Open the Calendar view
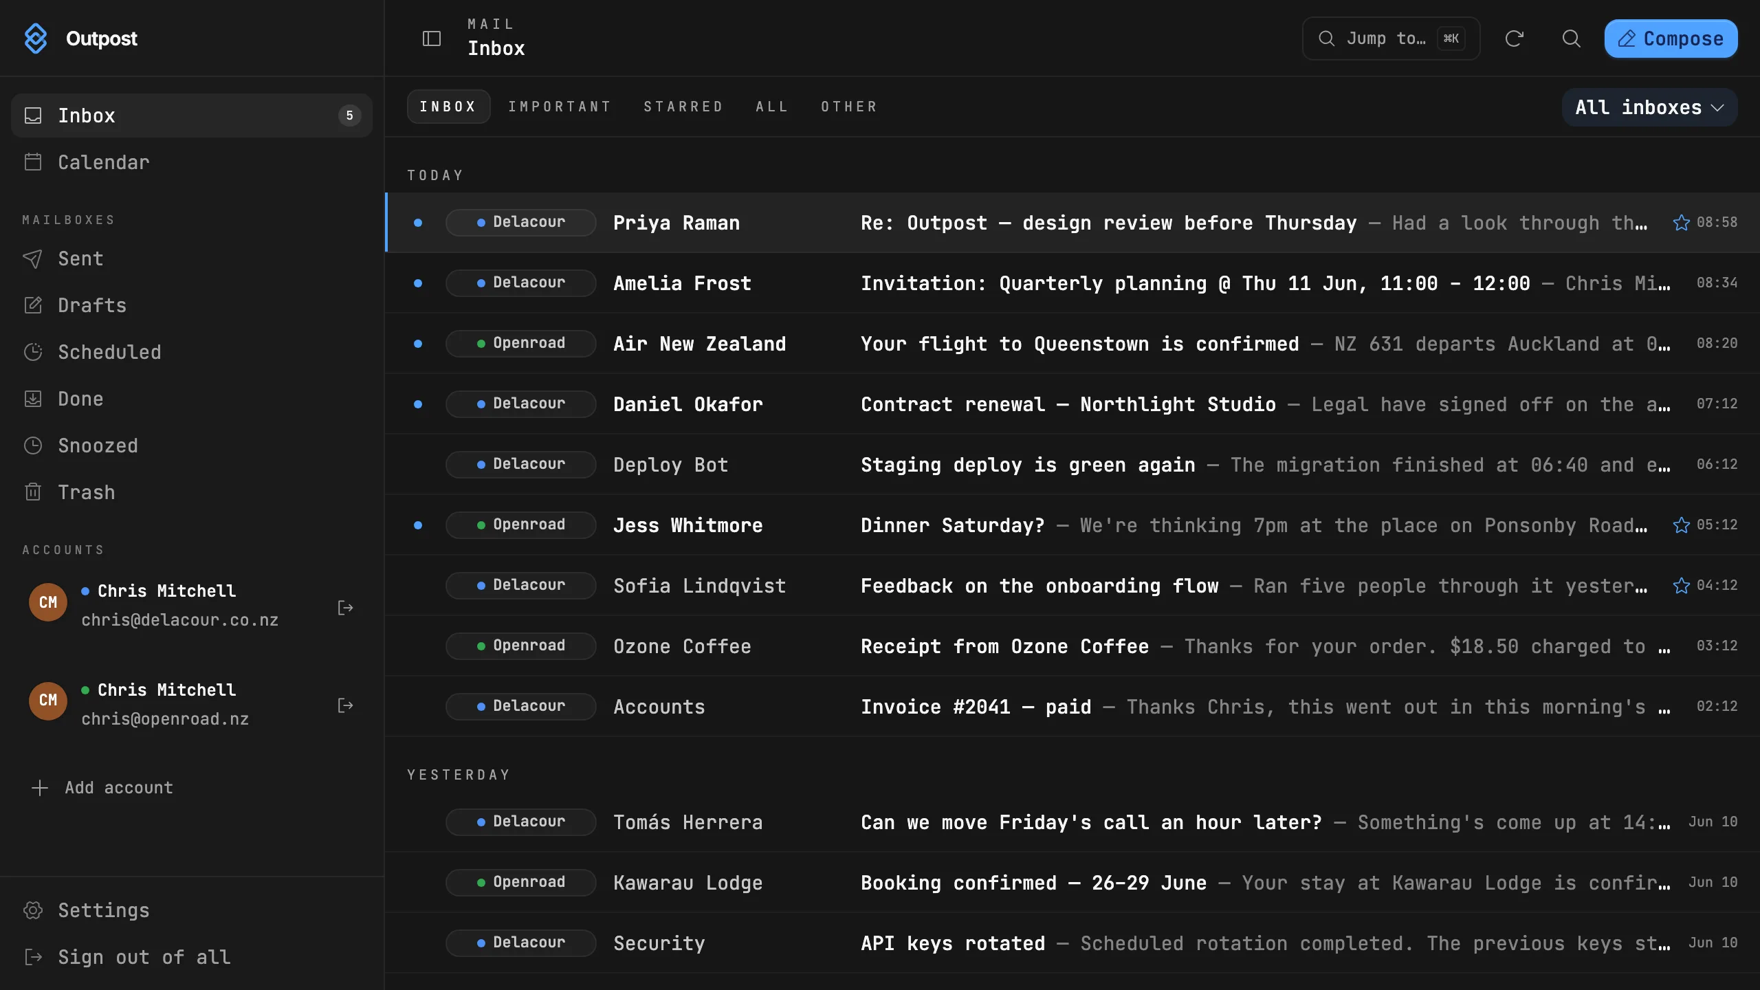The width and height of the screenshot is (1760, 990). (192, 162)
